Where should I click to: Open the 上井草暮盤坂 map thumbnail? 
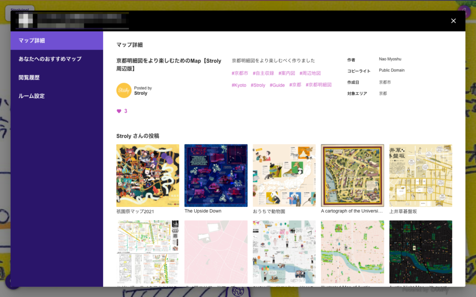click(421, 175)
